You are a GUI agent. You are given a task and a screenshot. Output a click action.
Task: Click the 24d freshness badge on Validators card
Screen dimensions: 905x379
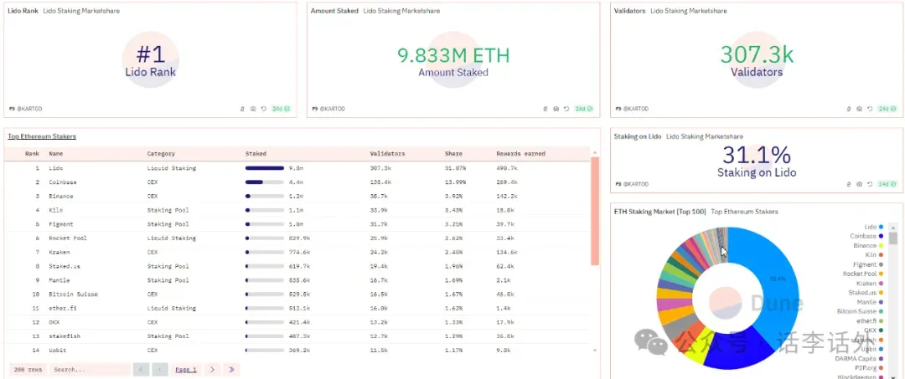click(x=887, y=108)
